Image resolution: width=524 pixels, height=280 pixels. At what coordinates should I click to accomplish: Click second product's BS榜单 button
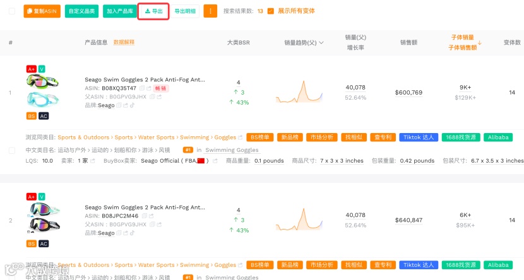point(260,265)
